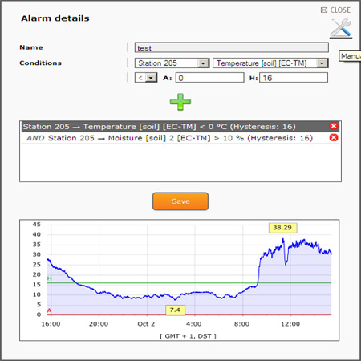Close the Alarm details dialog
Screen dimensions: 361x361
click(335, 10)
